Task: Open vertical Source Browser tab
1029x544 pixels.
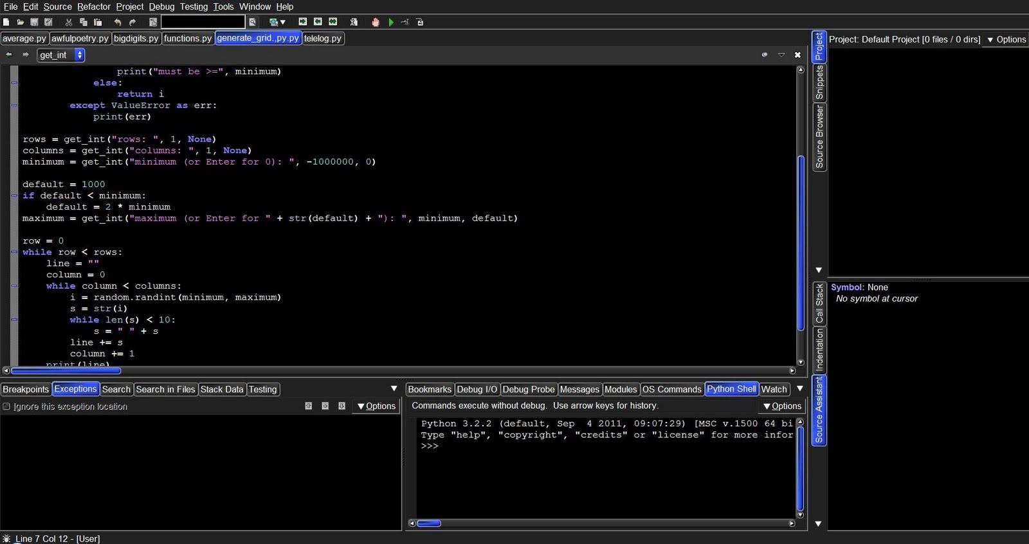Action: (x=819, y=137)
